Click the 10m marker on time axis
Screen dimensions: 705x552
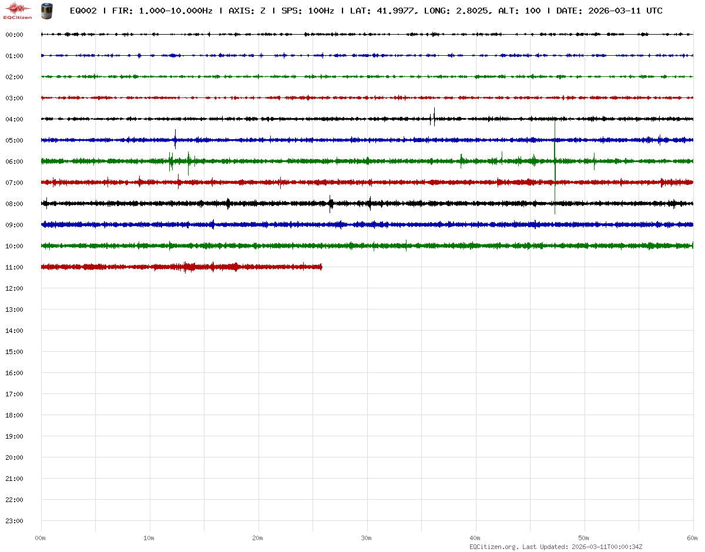pyautogui.click(x=149, y=538)
